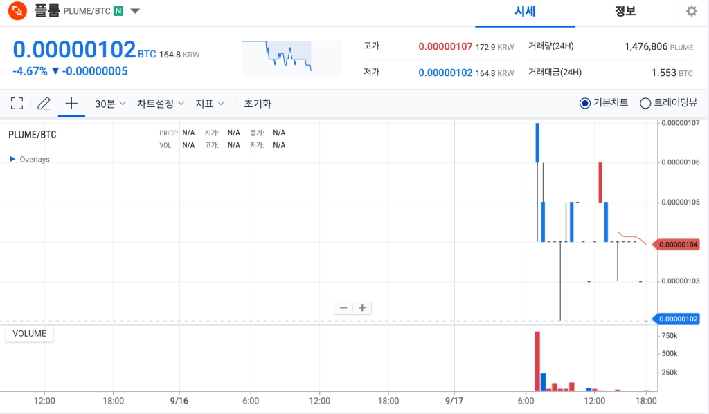
Task: Open the settings gear icon
Action: pyautogui.click(x=691, y=11)
